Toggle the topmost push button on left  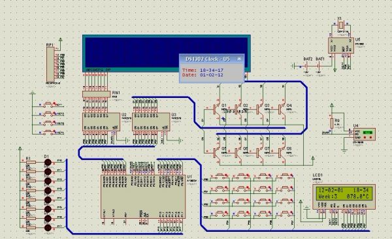click(x=49, y=104)
